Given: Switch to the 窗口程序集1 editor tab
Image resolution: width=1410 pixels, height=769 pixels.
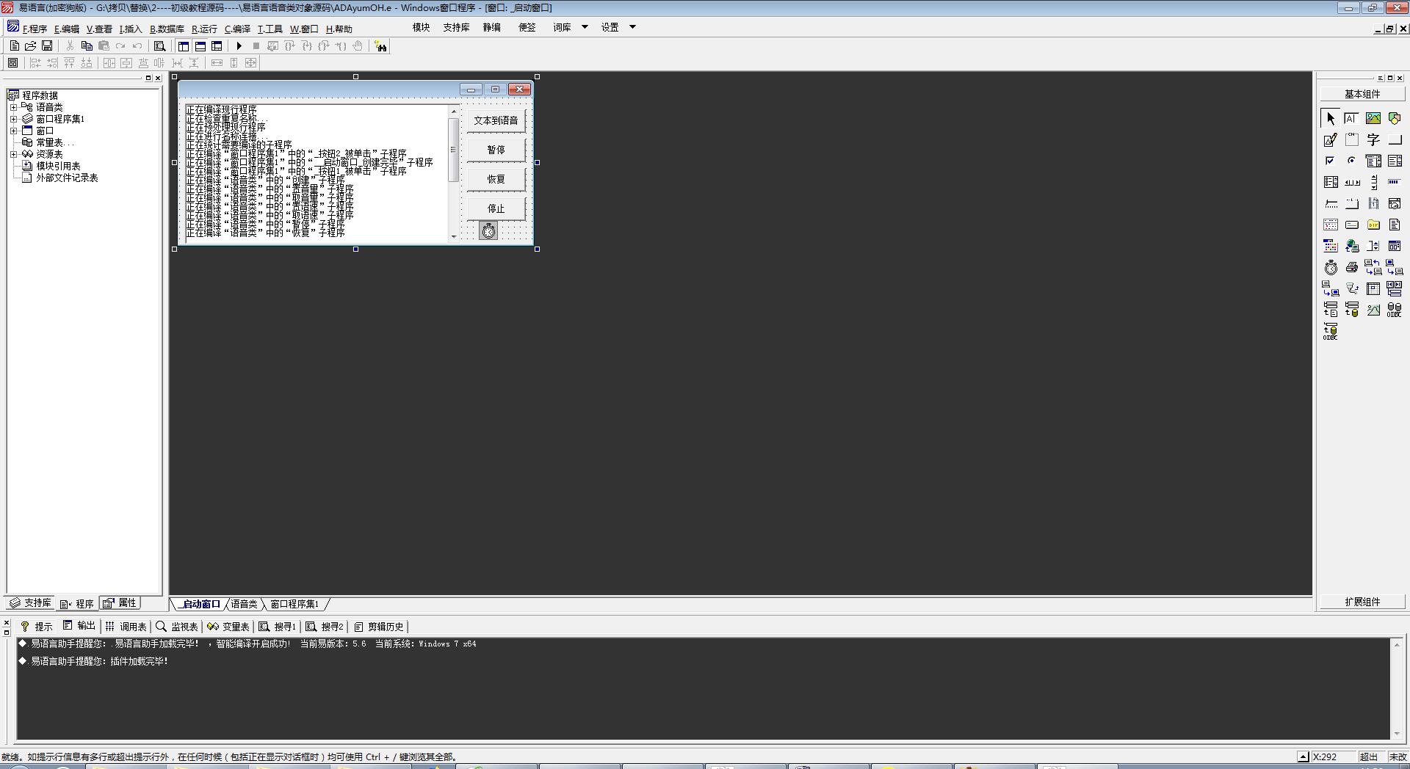Looking at the screenshot, I should tap(294, 604).
